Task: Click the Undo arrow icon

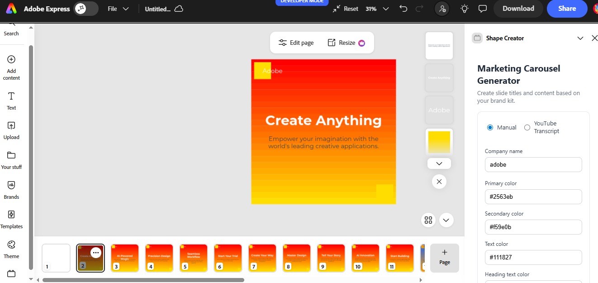Action: tap(403, 9)
